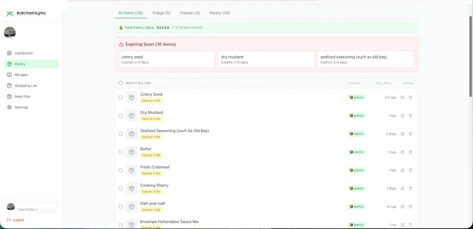473x229 pixels.
Task: Click the Logout button
Action: pyautogui.click(x=16, y=220)
